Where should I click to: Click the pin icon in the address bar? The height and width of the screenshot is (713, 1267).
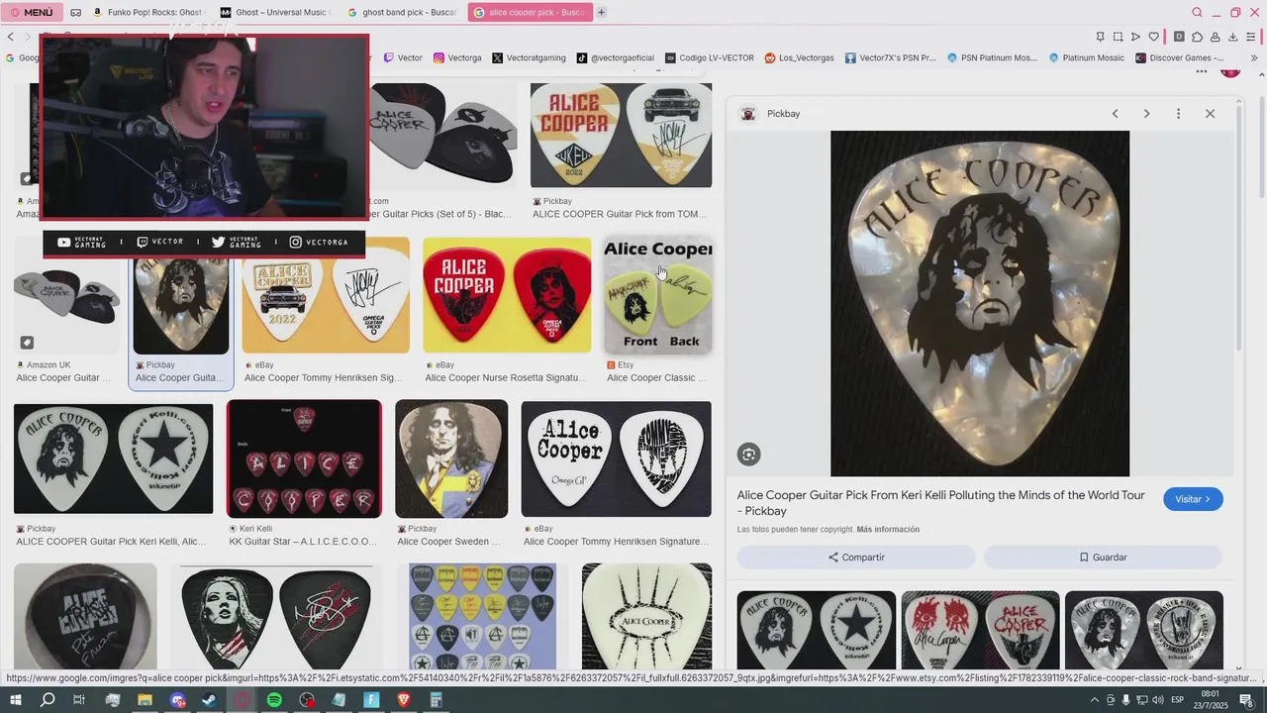1100,37
